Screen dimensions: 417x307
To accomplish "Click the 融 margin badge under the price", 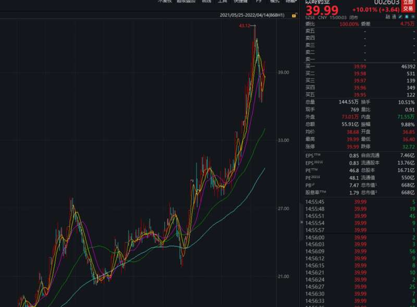I will click(x=388, y=17).
